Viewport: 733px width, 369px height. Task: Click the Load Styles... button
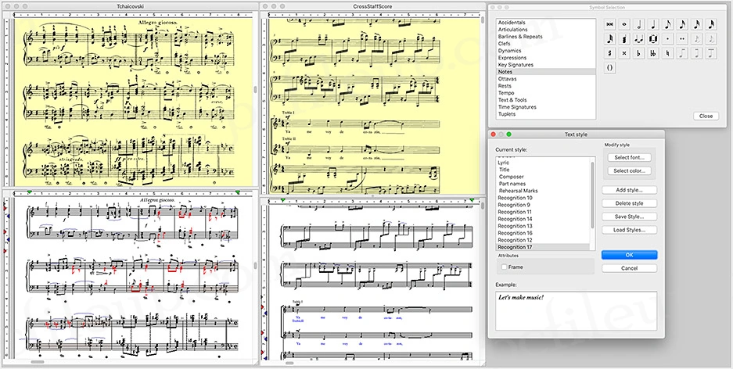tap(628, 230)
